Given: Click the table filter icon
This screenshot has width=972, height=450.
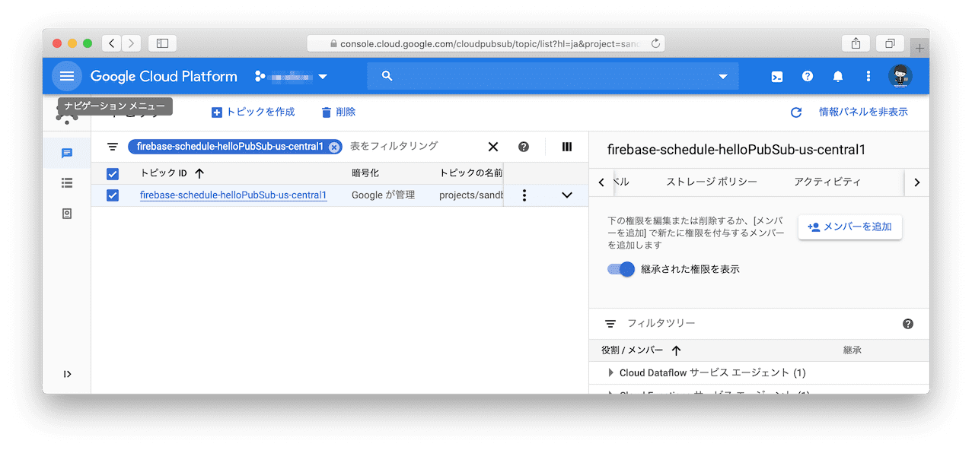Looking at the screenshot, I should coord(113,147).
